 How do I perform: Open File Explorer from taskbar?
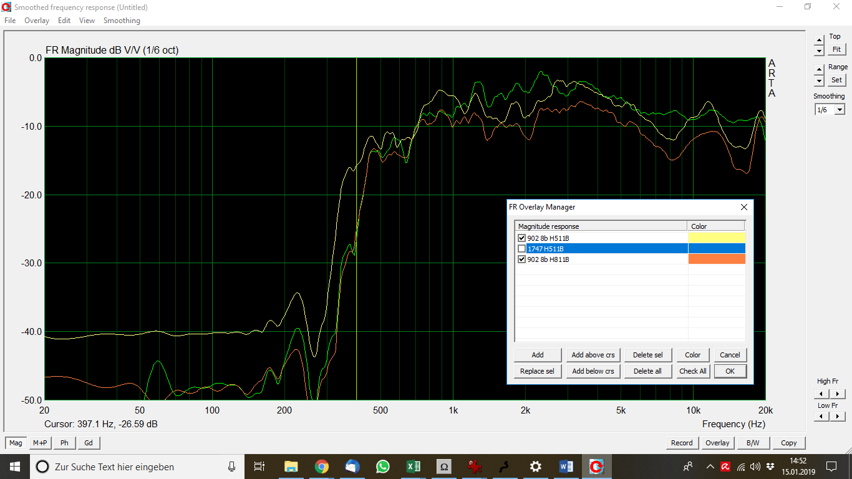tap(291, 467)
